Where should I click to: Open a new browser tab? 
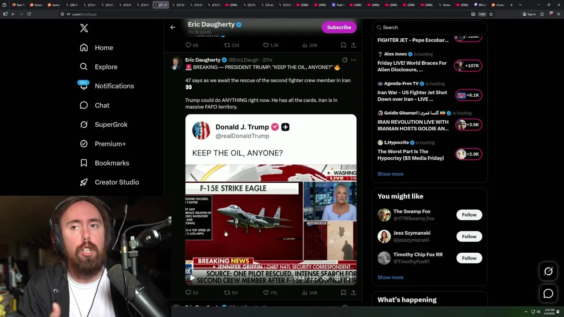point(511,5)
